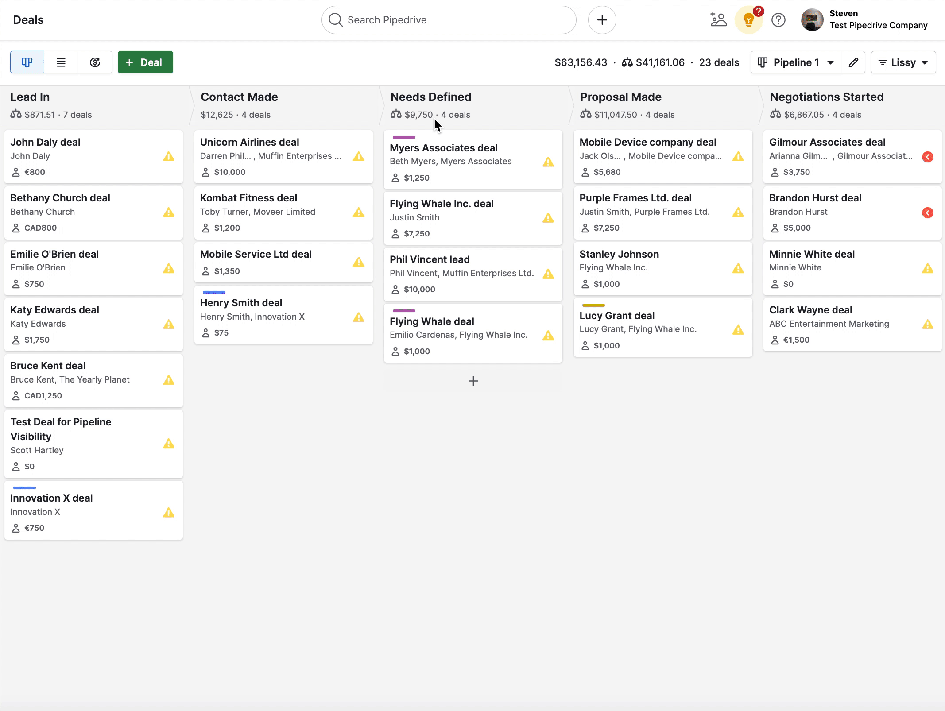Image resolution: width=945 pixels, height=711 pixels.
Task: Click the Henry Smith deal warning icon
Action: click(x=359, y=317)
